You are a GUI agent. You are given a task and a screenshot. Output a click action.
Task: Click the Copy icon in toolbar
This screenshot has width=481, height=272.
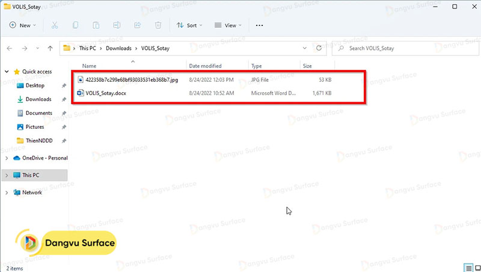(x=75, y=25)
